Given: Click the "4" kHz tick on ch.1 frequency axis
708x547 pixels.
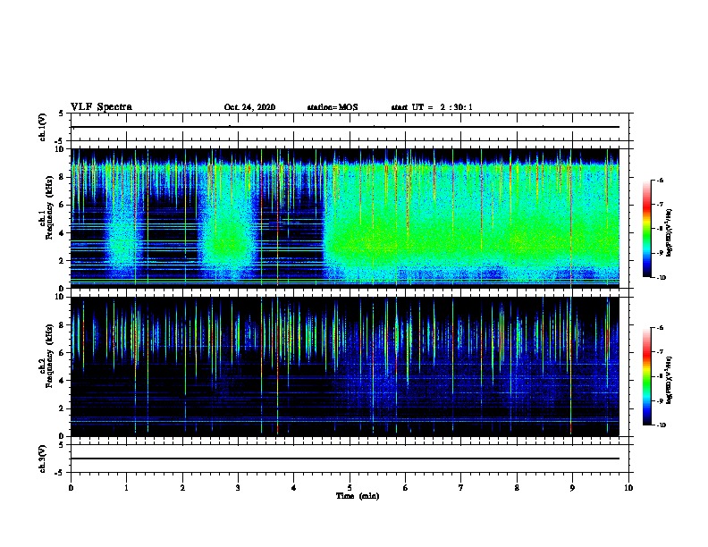Looking at the screenshot, I should click(62, 233).
